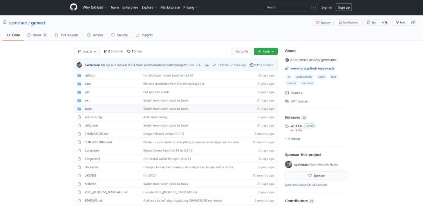Click the + 14 releases link
Screen dimensions: 423x207
click(x=293, y=139)
